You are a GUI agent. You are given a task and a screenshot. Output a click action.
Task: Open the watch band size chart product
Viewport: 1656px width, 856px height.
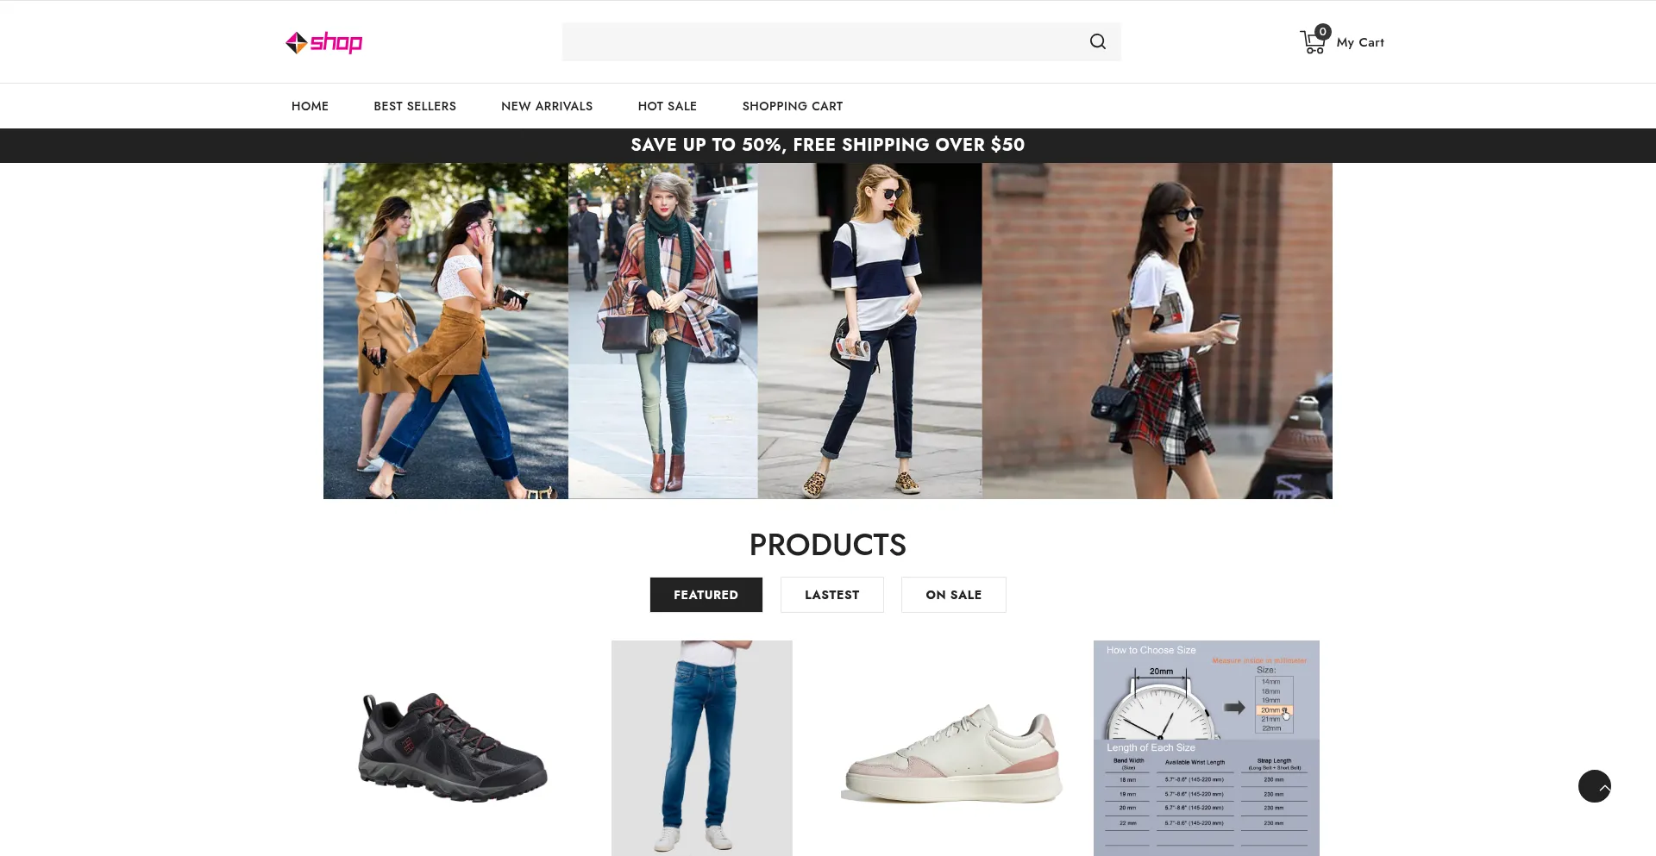(x=1206, y=747)
